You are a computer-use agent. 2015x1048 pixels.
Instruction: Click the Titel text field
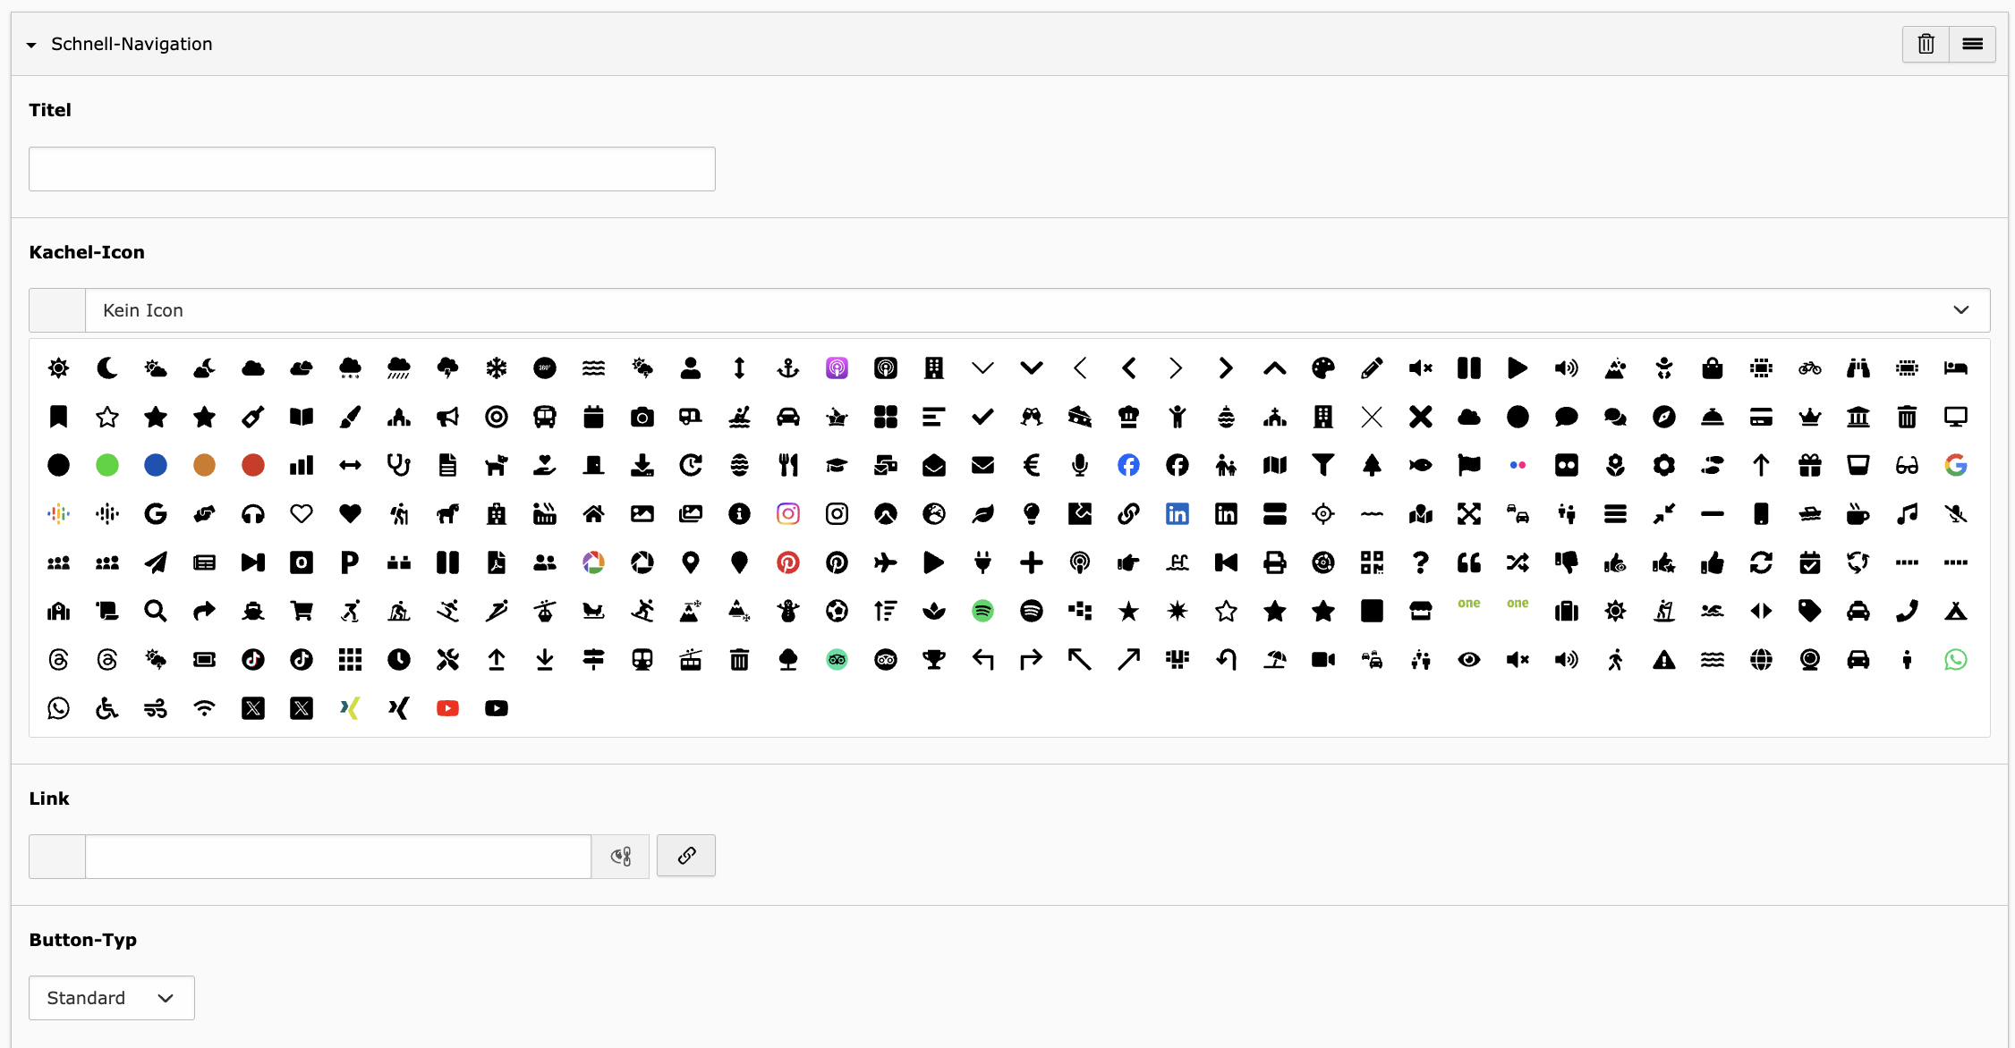point(371,169)
